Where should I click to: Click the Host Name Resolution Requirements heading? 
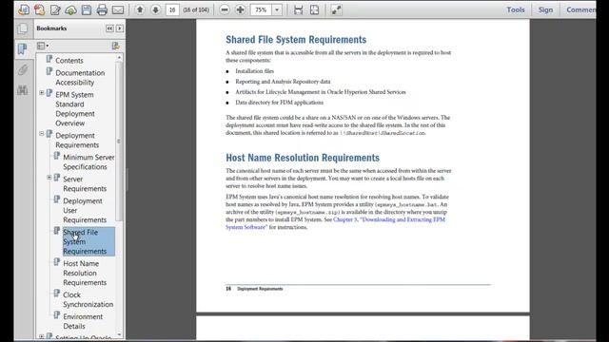[x=303, y=158]
